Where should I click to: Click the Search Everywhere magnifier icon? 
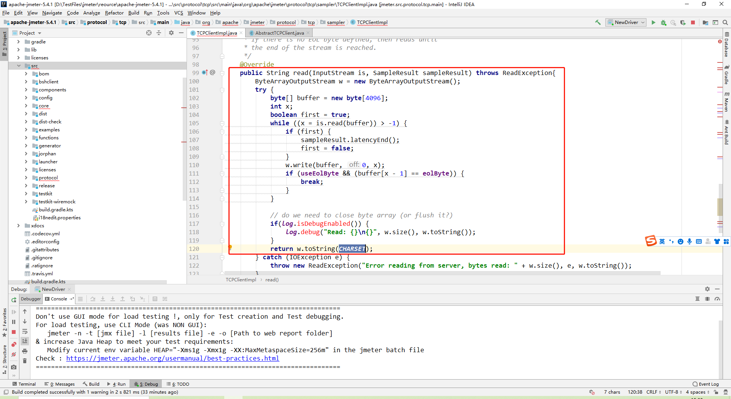(x=725, y=22)
